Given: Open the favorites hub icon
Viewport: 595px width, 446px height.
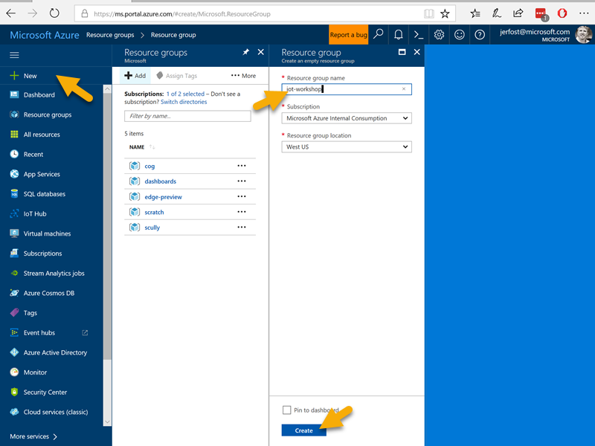Looking at the screenshot, I should tap(475, 14).
